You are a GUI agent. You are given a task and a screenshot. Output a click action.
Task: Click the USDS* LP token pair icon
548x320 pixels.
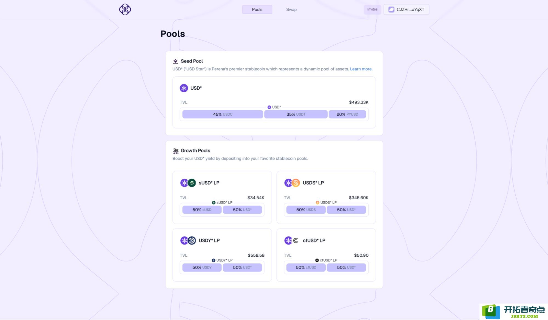tap(292, 183)
